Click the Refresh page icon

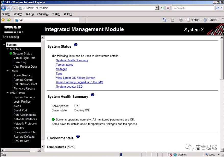pyautogui.click(x=162, y=8)
